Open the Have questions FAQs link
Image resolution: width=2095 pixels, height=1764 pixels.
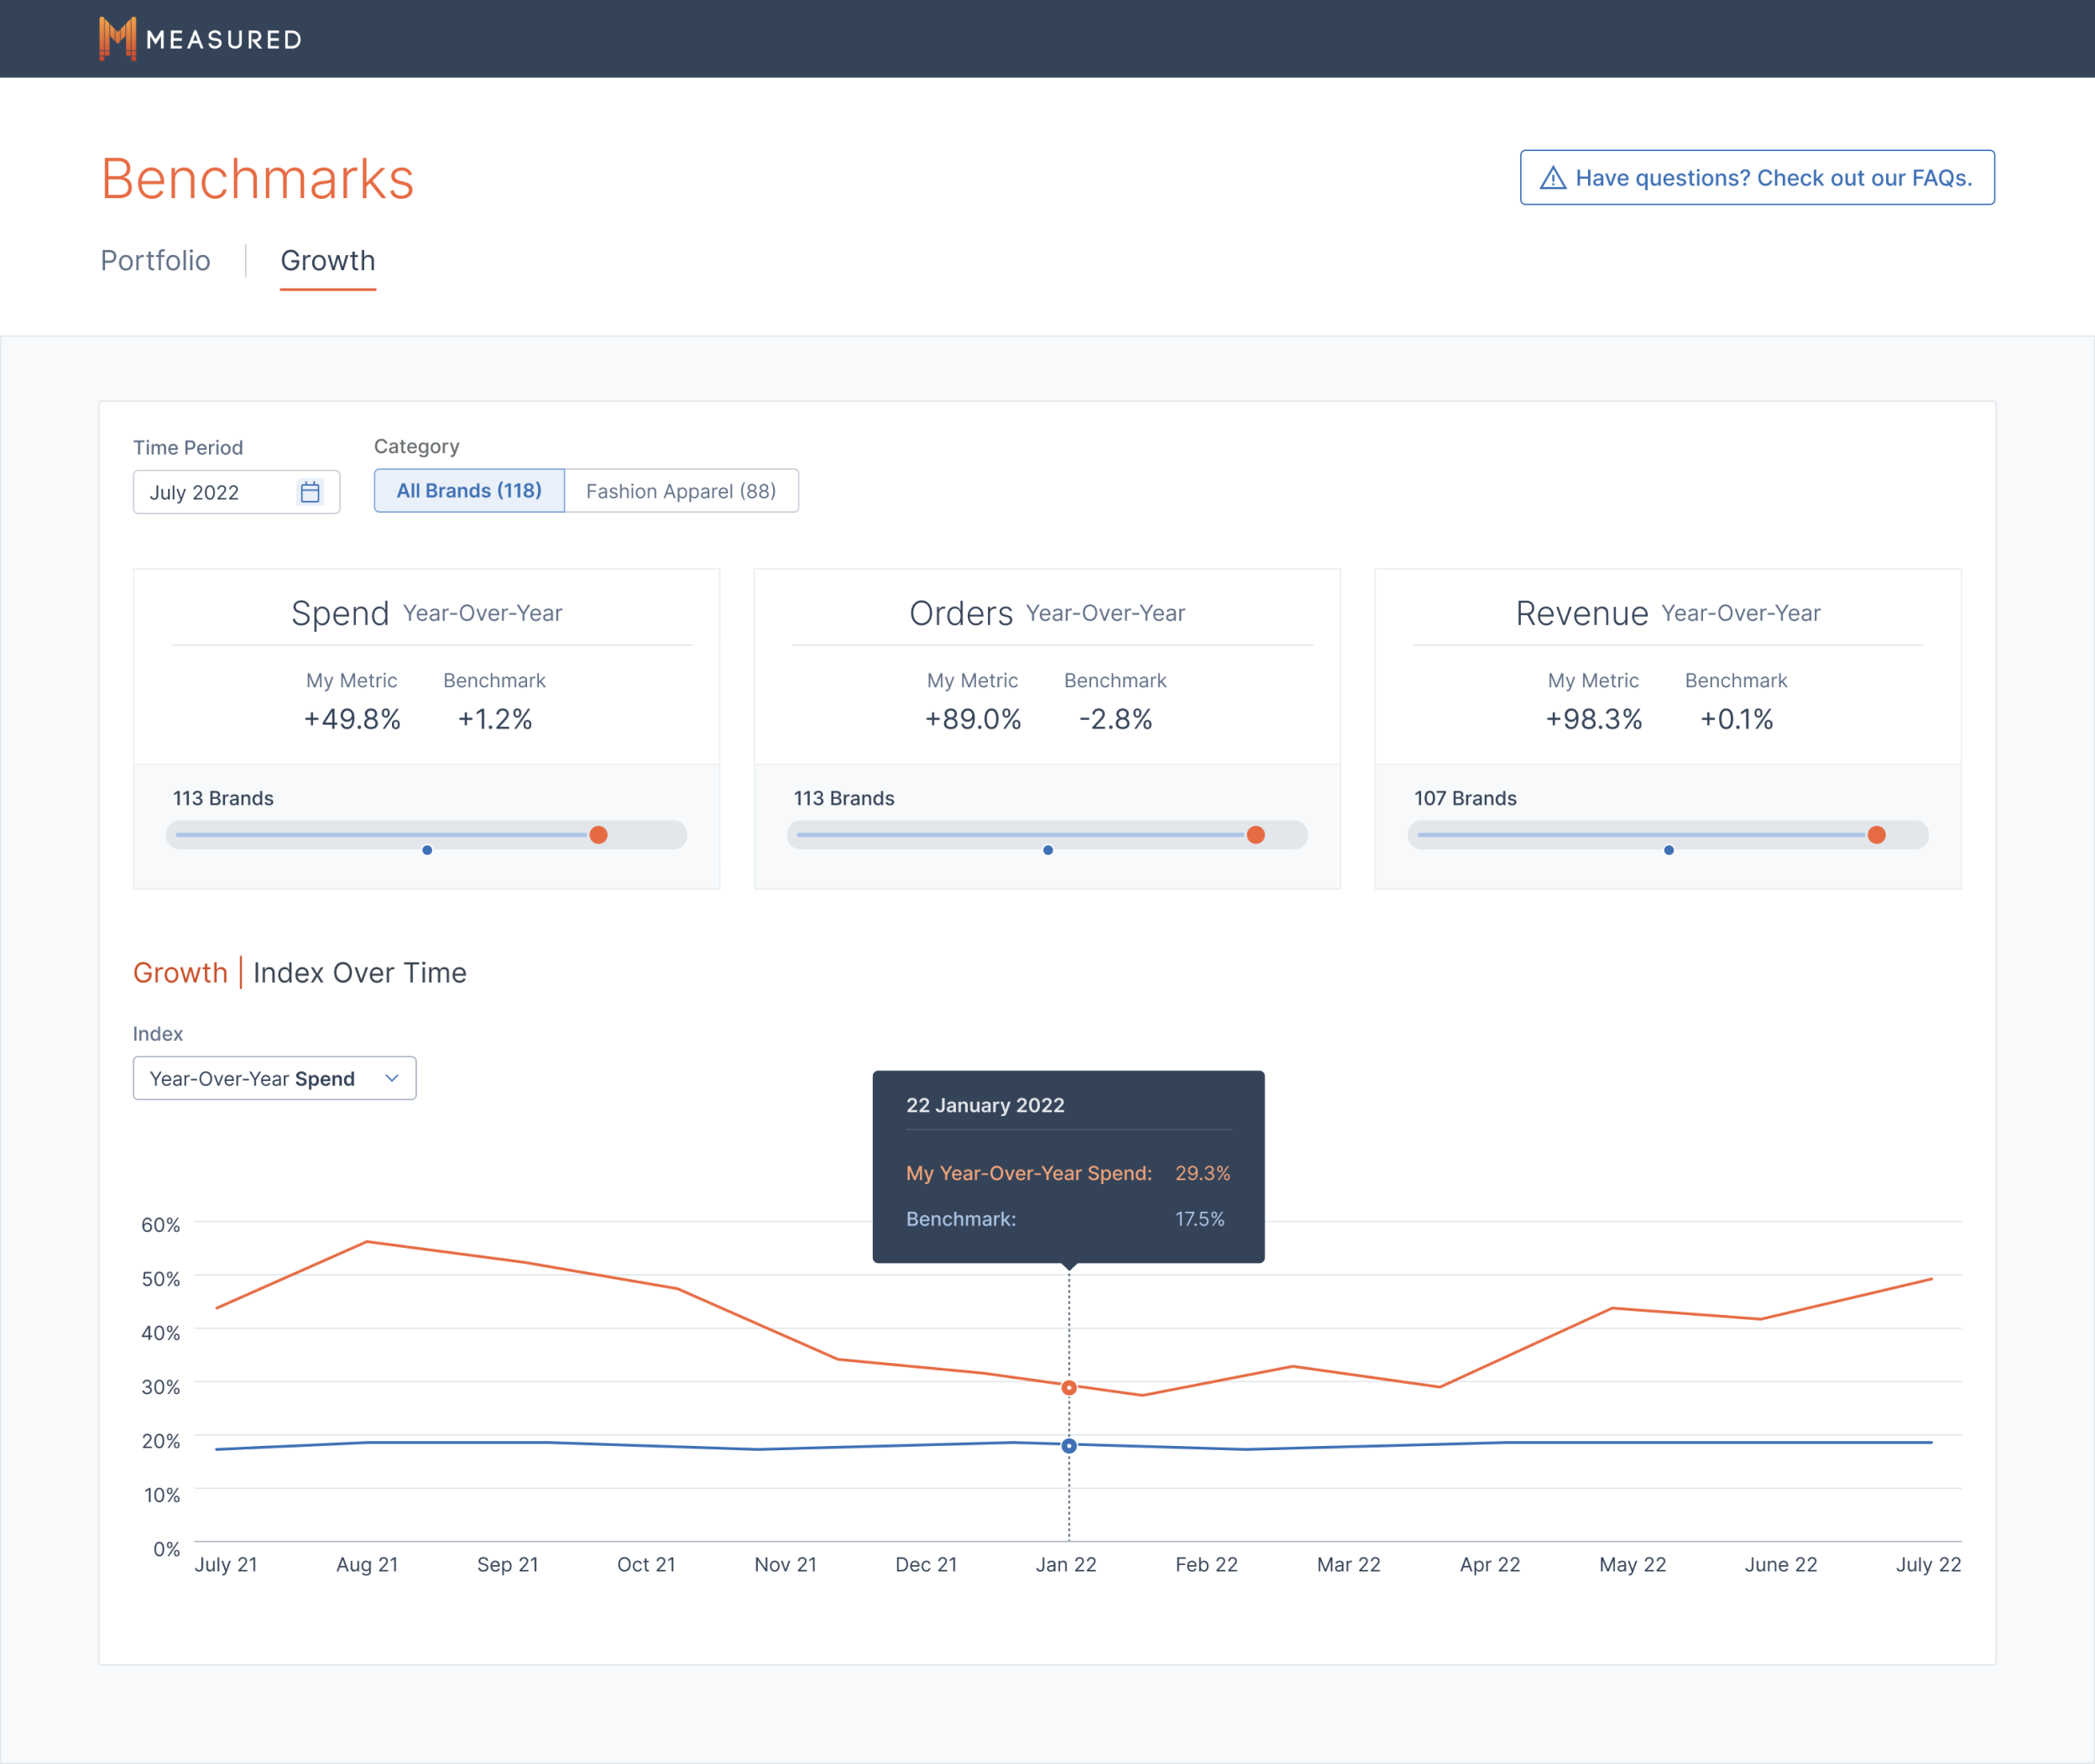coord(1772,178)
